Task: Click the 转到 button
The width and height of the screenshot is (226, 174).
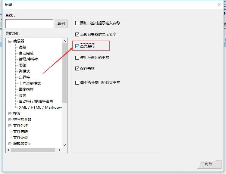Action: pyautogui.click(x=61, y=24)
